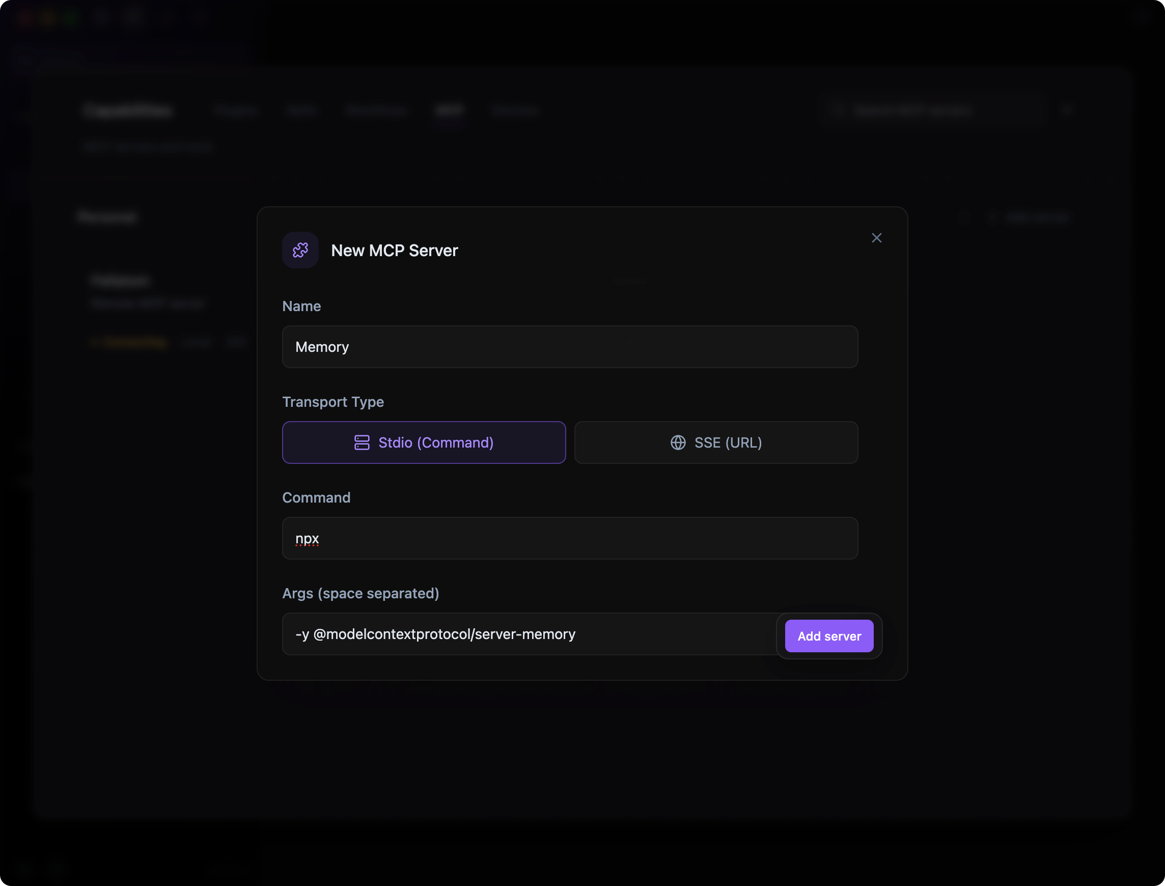Viewport: 1165px width, 886px height.
Task: Click into the Command field with npx
Action: [x=570, y=538]
